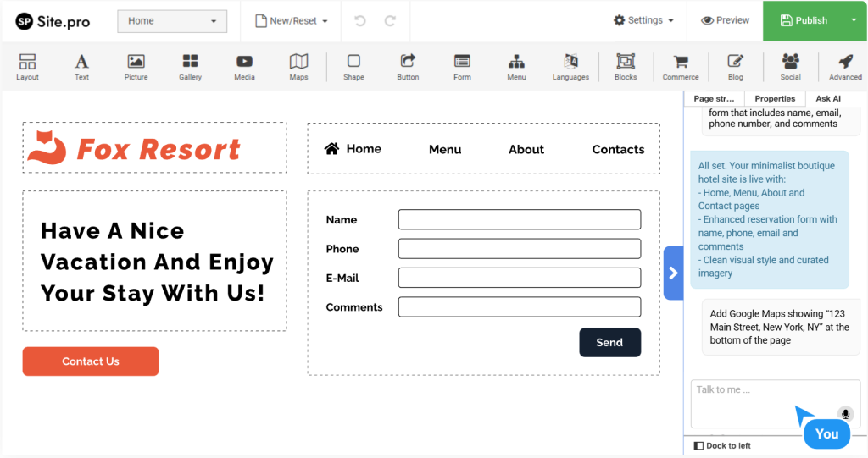Click the orange Contact Us button
This screenshot has height=458, width=868.
pyautogui.click(x=91, y=361)
